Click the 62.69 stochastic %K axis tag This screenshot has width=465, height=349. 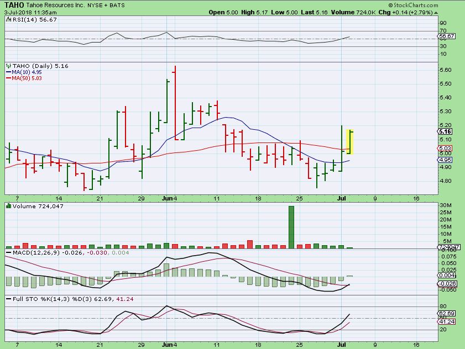click(446, 313)
